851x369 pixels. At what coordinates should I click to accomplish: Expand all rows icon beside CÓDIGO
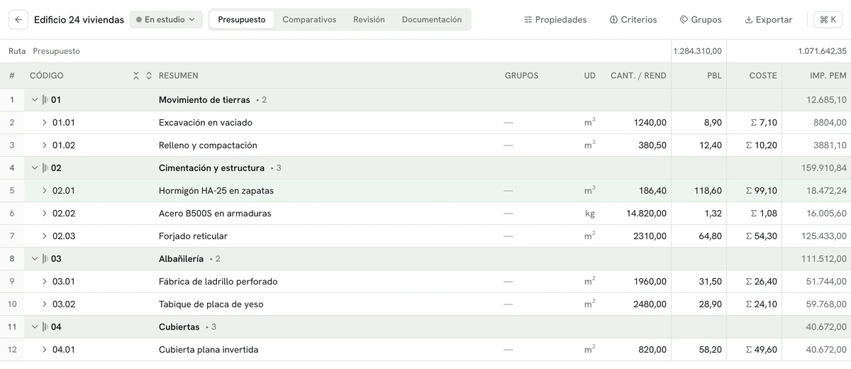click(149, 75)
